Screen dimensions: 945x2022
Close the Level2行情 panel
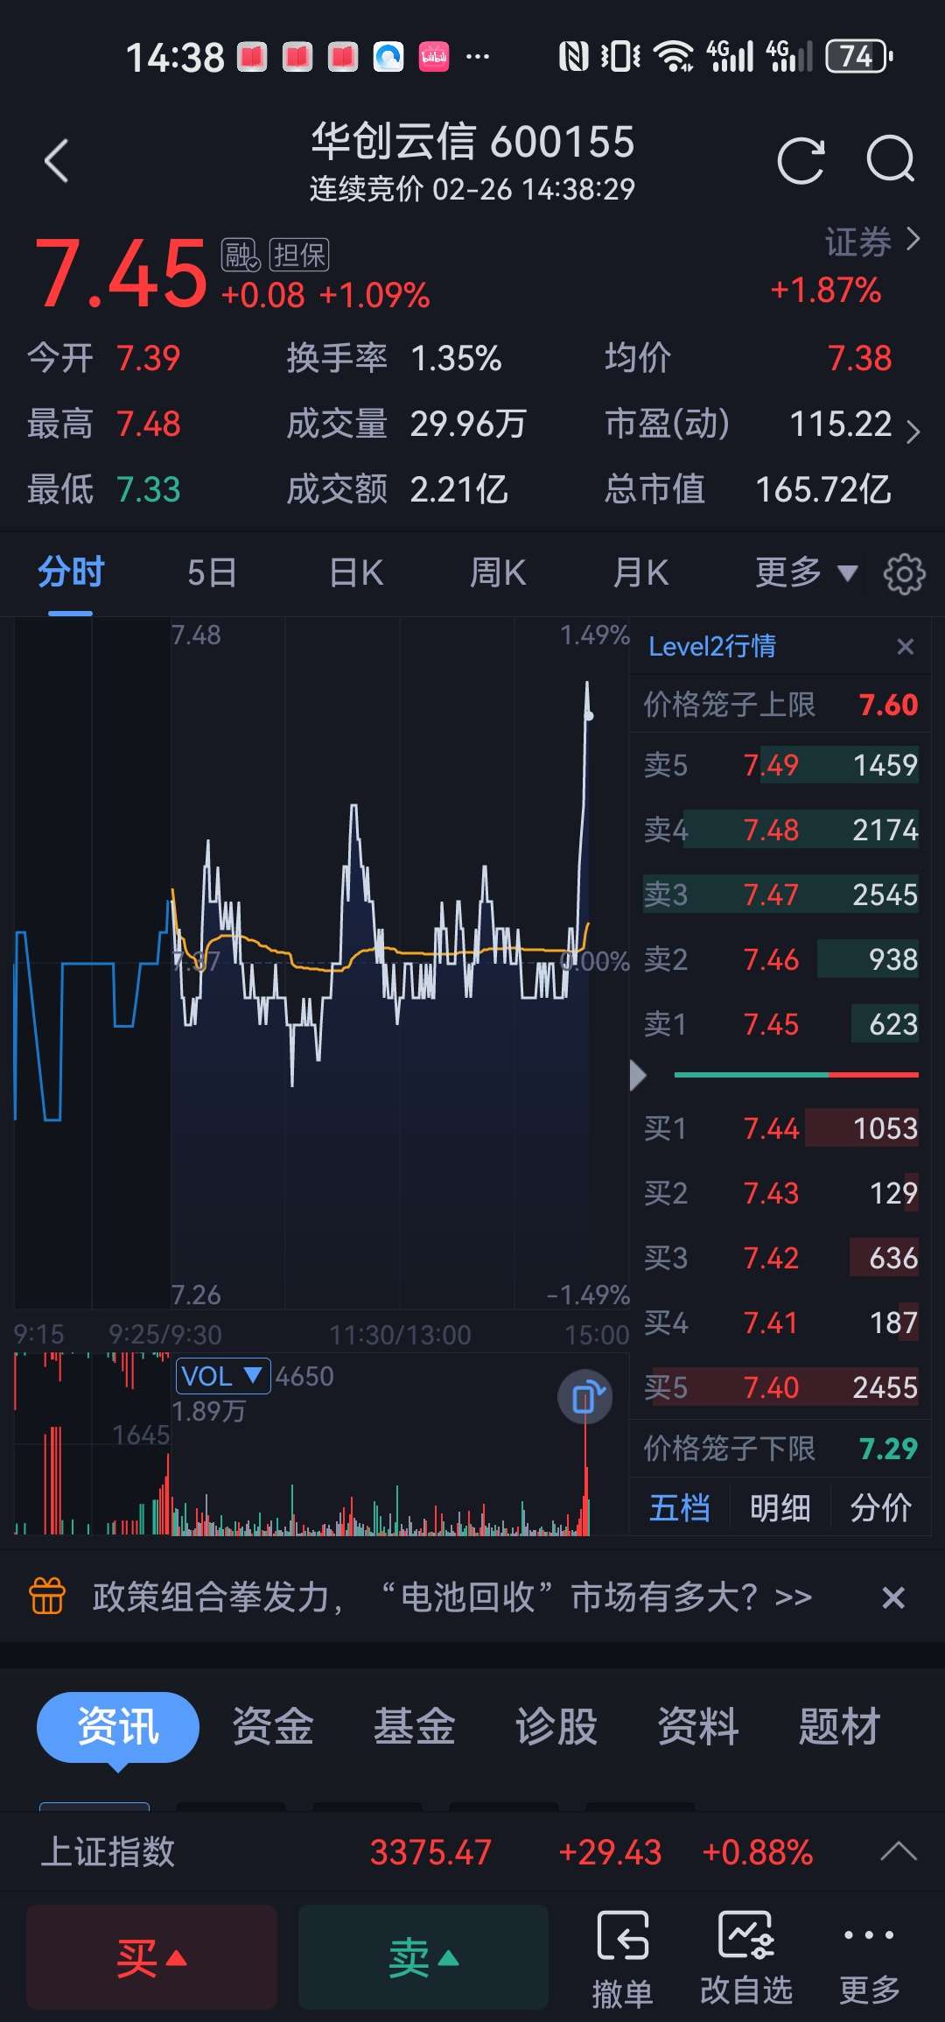coord(906,646)
